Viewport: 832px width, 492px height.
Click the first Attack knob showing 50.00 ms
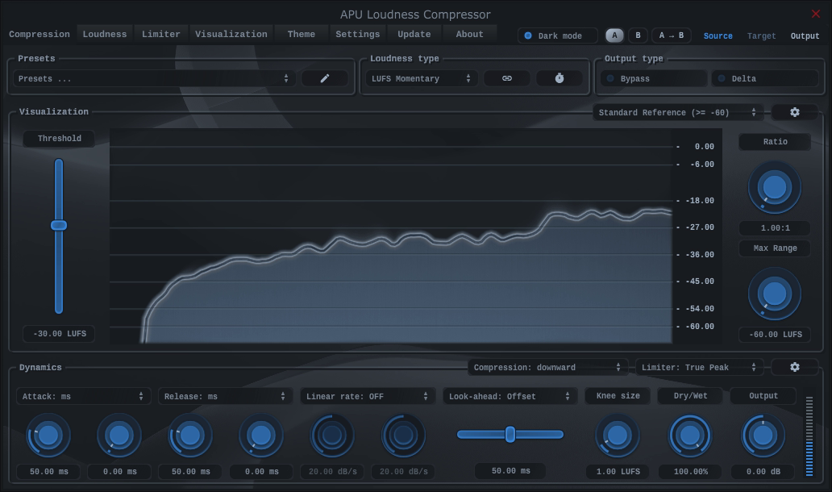48,436
